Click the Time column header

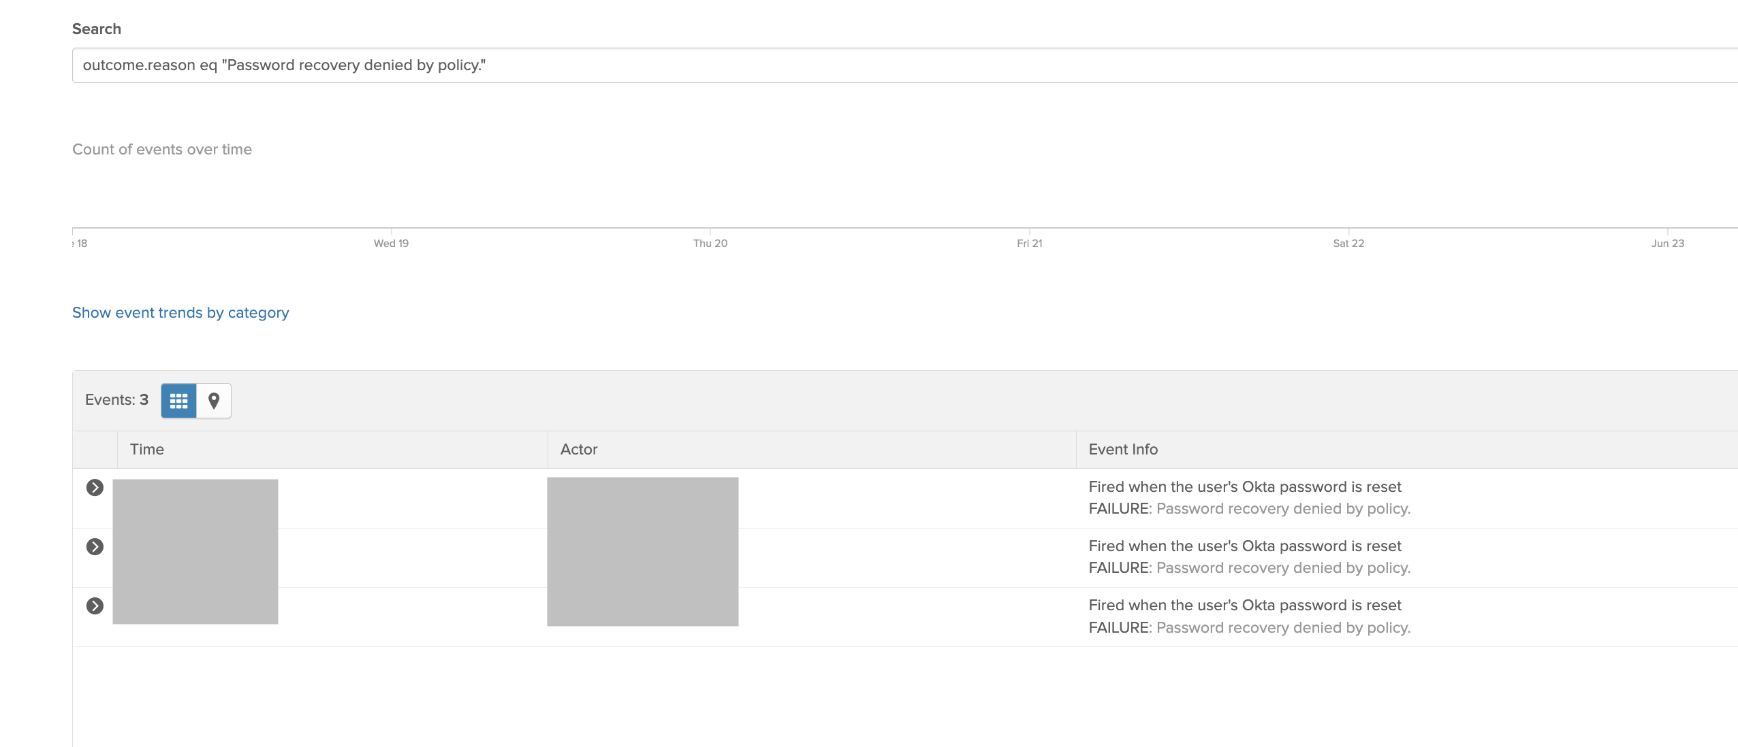[147, 450]
